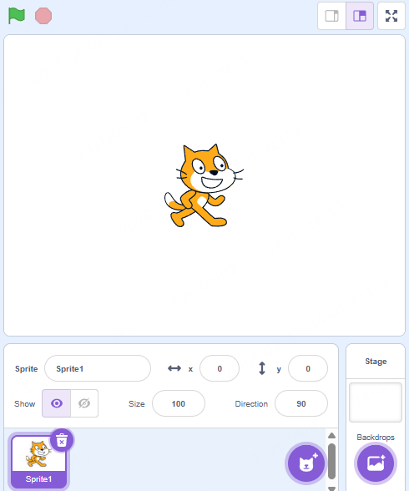Show the sprite using the eye icon
The height and width of the screenshot is (491, 409).
(x=56, y=403)
